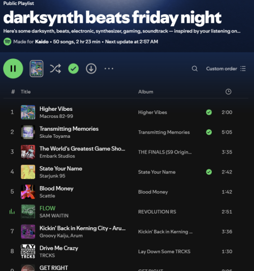Screen dimensions: 254x271
Task: Open the Blood Money album link
Action: pos(153,192)
